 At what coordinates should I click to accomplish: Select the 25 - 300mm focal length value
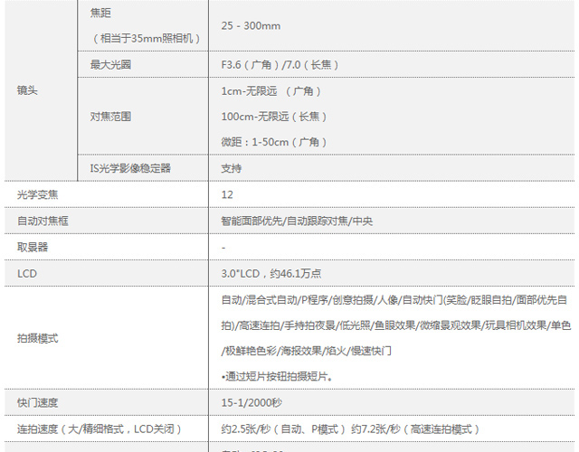(x=256, y=26)
